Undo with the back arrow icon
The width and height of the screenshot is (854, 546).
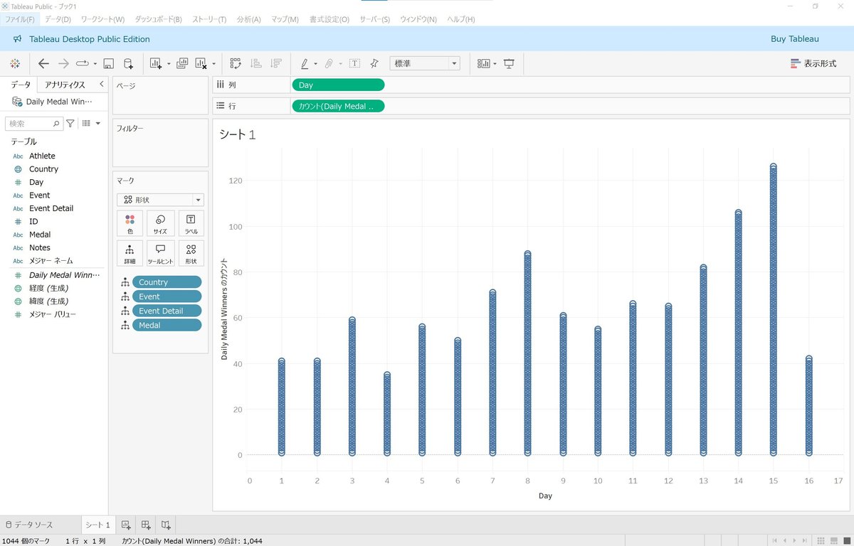43,63
